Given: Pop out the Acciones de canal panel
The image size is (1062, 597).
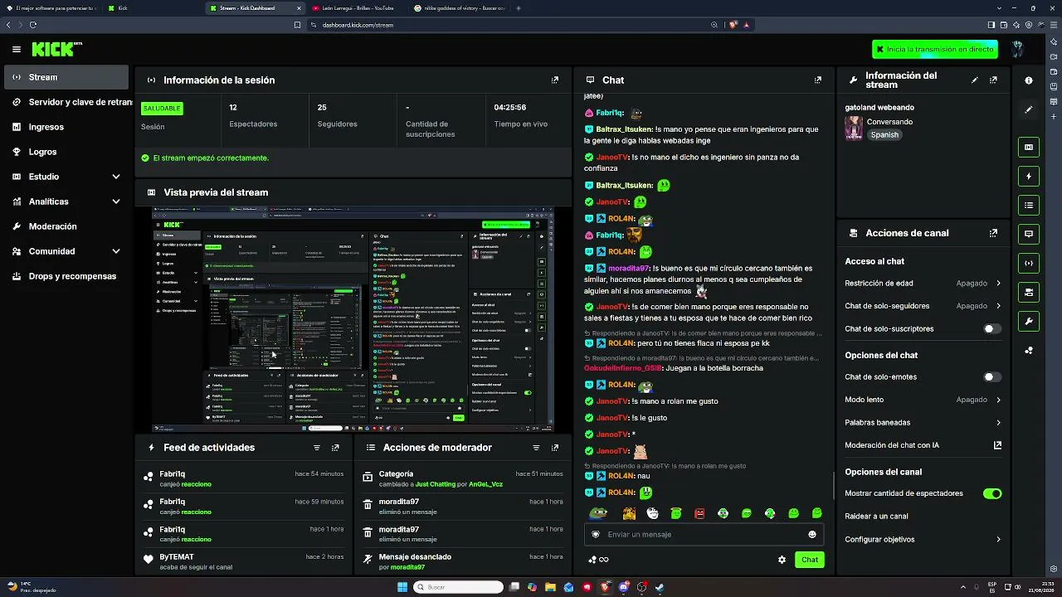Looking at the screenshot, I should pyautogui.click(x=993, y=233).
